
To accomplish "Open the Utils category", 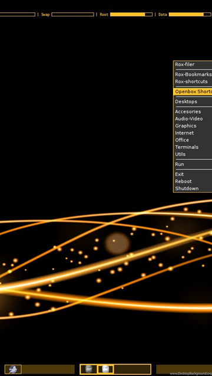I will click(193, 154).
